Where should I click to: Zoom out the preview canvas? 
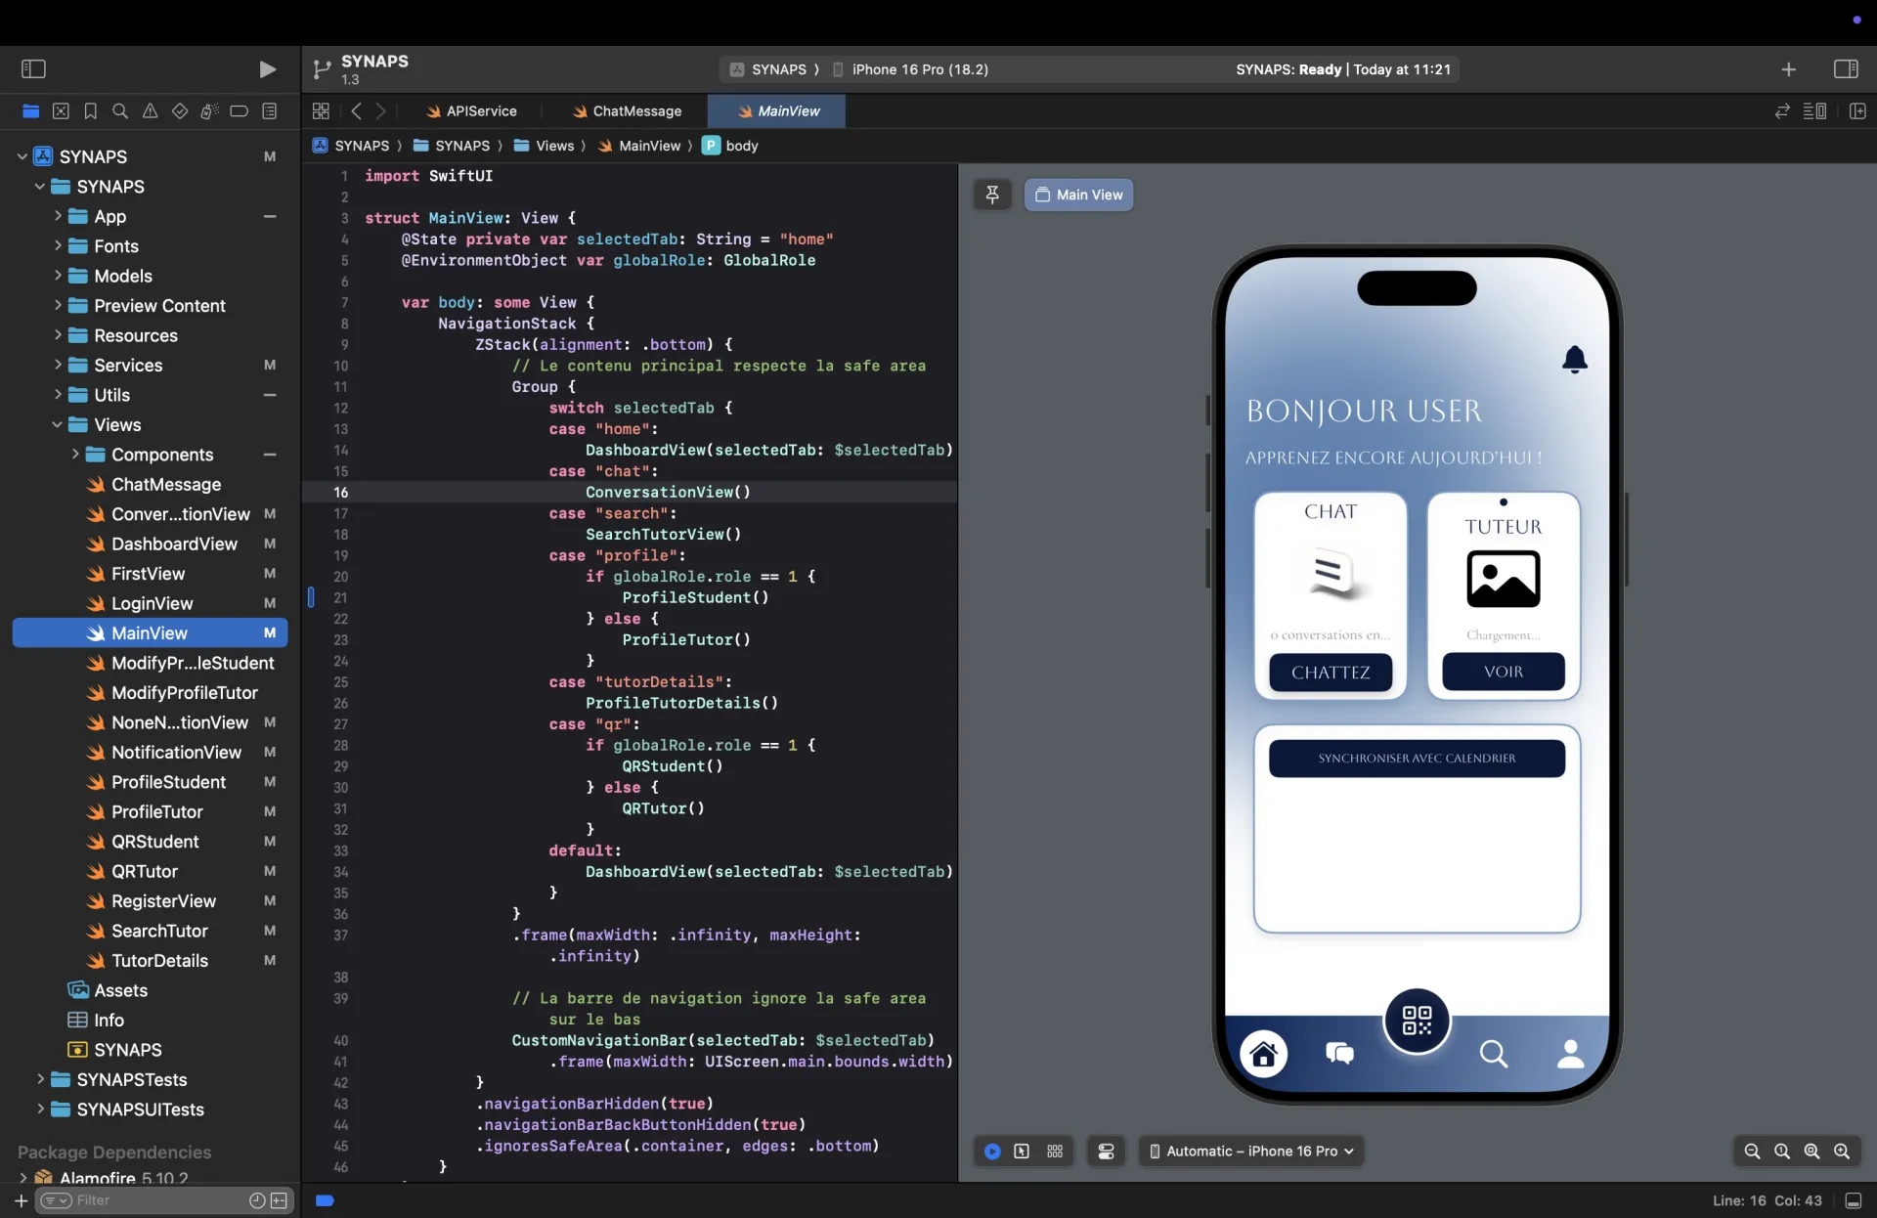1752,1151
